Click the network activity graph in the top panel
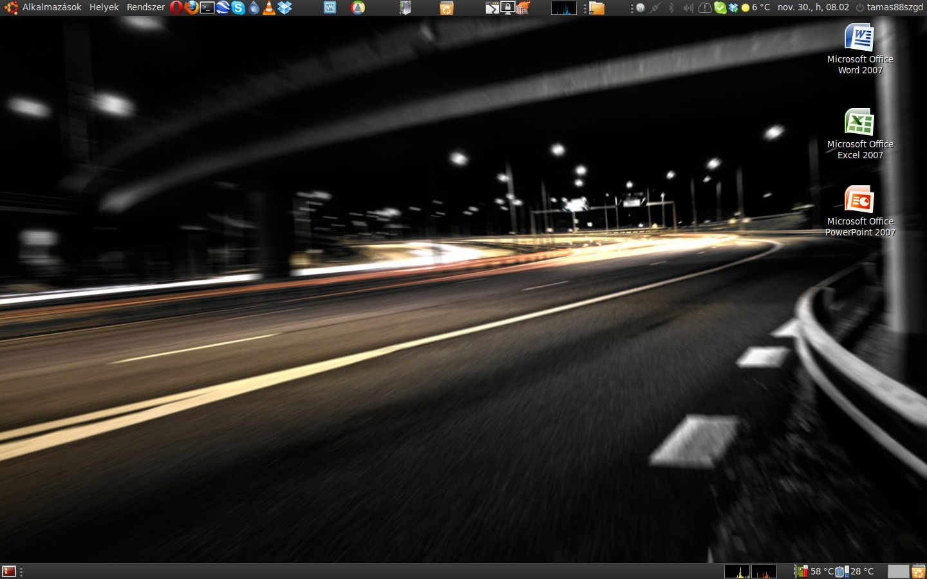 (x=563, y=8)
